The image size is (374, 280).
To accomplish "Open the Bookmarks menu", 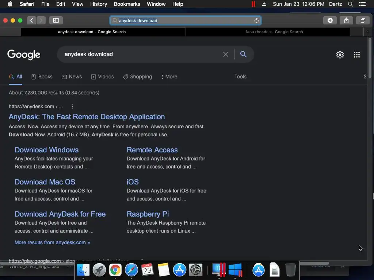I will click(127, 4).
